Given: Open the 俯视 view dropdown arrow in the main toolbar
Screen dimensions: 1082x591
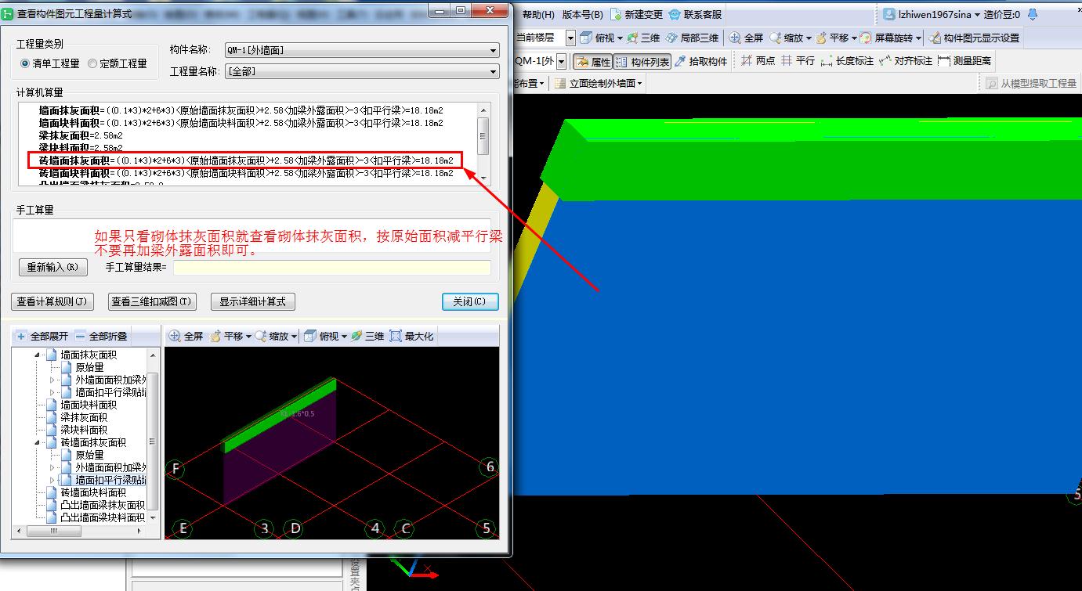Looking at the screenshot, I should (x=620, y=38).
